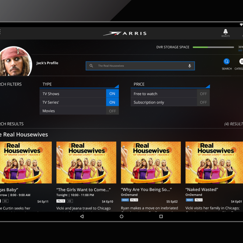Click CC badge under "The Girls Want to Come..."
Image resolution: width=243 pixels, height=243 pixels.
pos(70,201)
